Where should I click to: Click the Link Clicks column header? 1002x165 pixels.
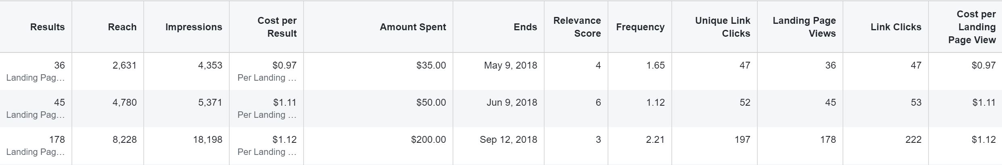[896, 27]
